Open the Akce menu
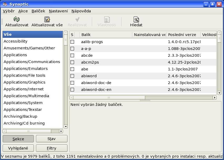224x160 pixels. tap(23, 11)
